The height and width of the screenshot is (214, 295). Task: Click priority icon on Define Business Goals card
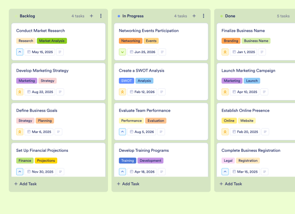(20, 132)
